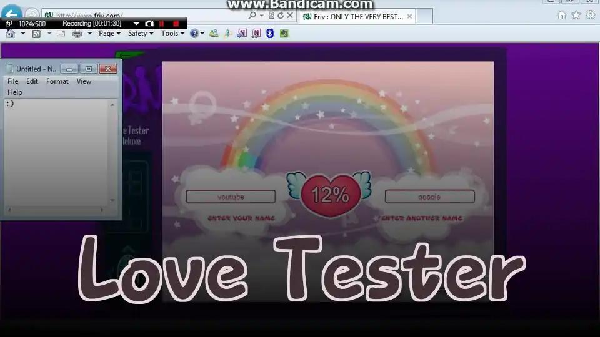
Task: Click the friv.com address bar
Action: point(146,15)
